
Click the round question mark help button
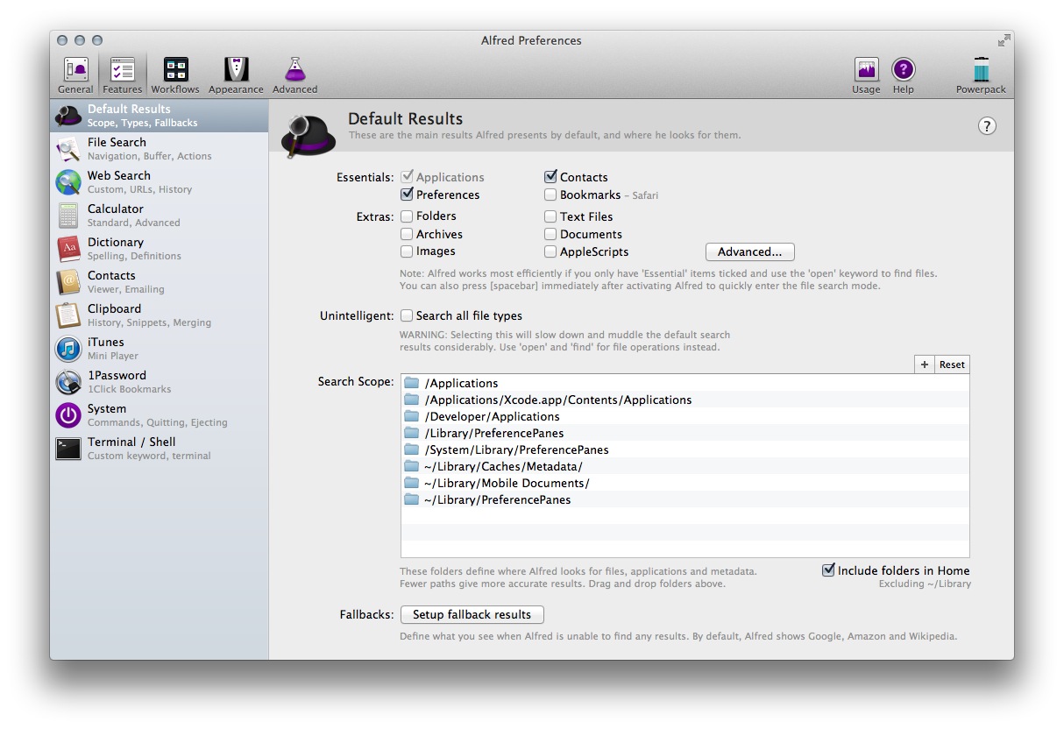(987, 126)
